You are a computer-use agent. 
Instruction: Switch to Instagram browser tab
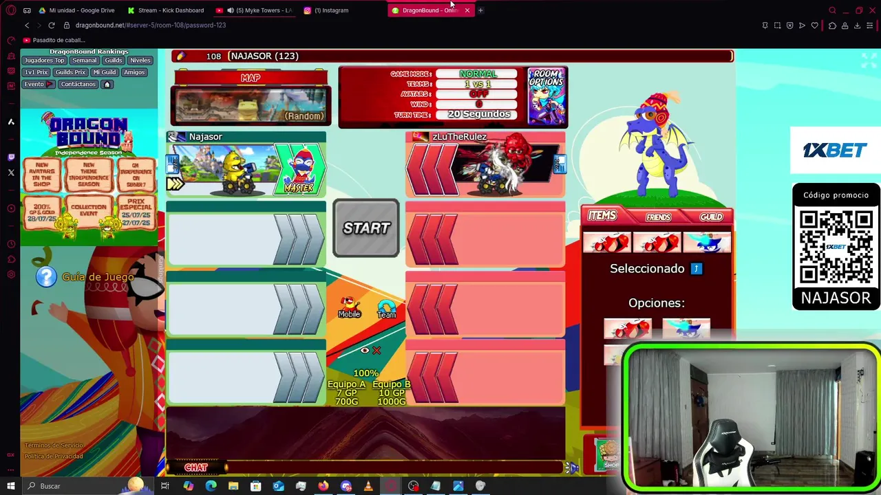point(342,10)
